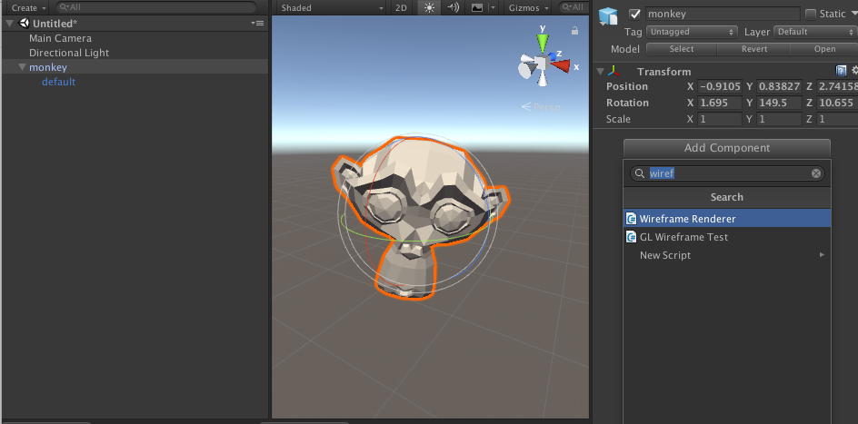Image resolution: width=858 pixels, height=424 pixels.
Task: Click red X axis cone on gizmo
Action: pyautogui.click(x=561, y=66)
